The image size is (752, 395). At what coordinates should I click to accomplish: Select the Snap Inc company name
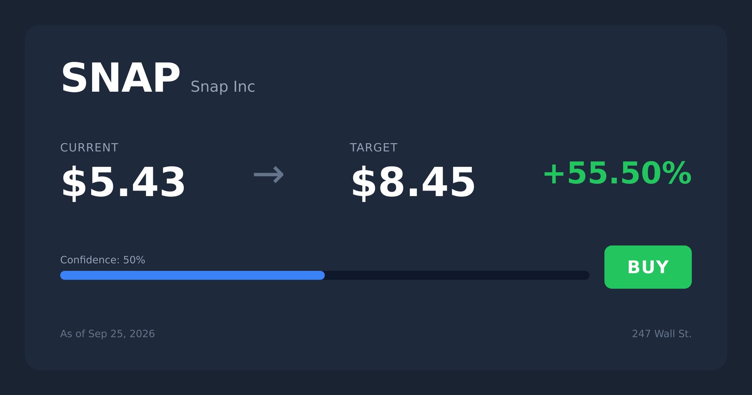[x=223, y=87]
